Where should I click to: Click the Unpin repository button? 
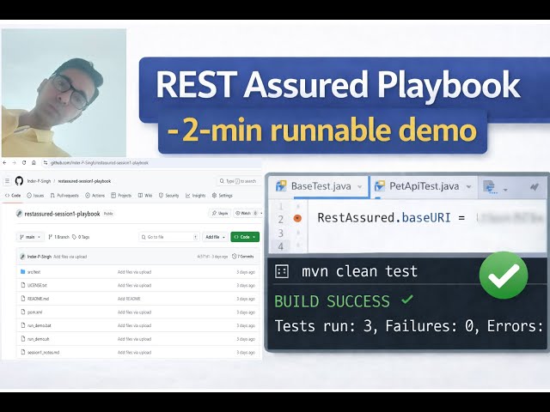coord(220,213)
